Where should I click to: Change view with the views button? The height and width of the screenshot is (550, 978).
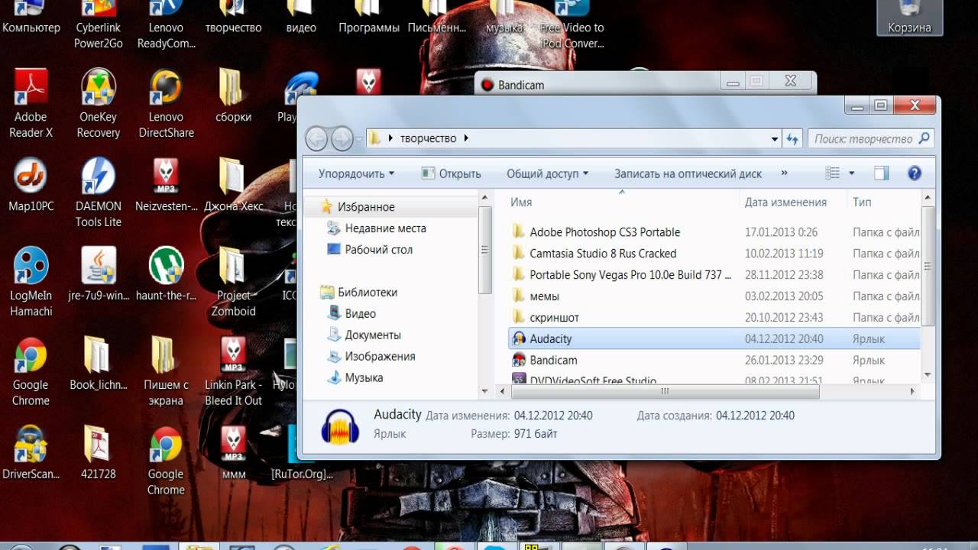pyautogui.click(x=834, y=173)
